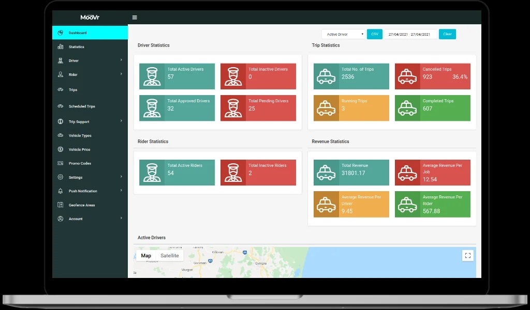Click the Clear button
This screenshot has width=530, height=310.
[447, 34]
